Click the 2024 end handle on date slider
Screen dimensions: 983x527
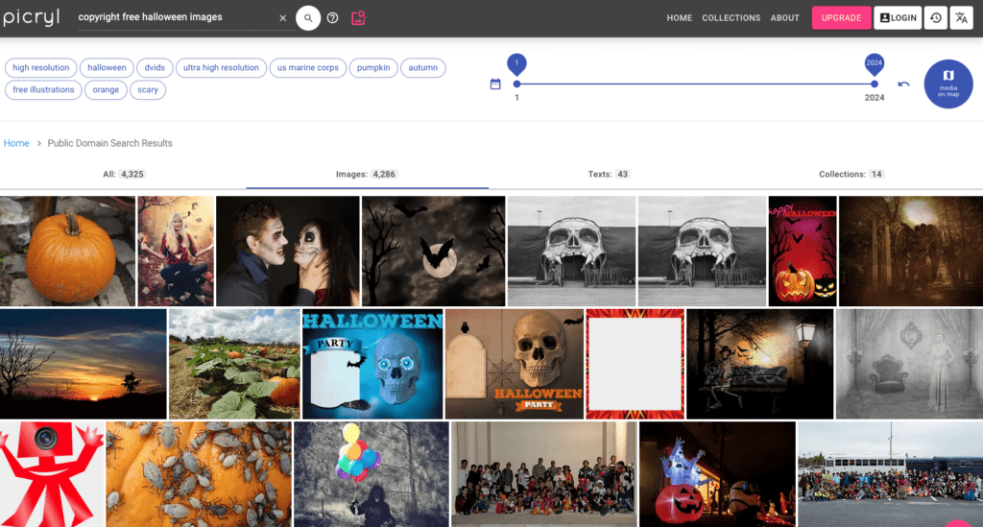coord(874,84)
